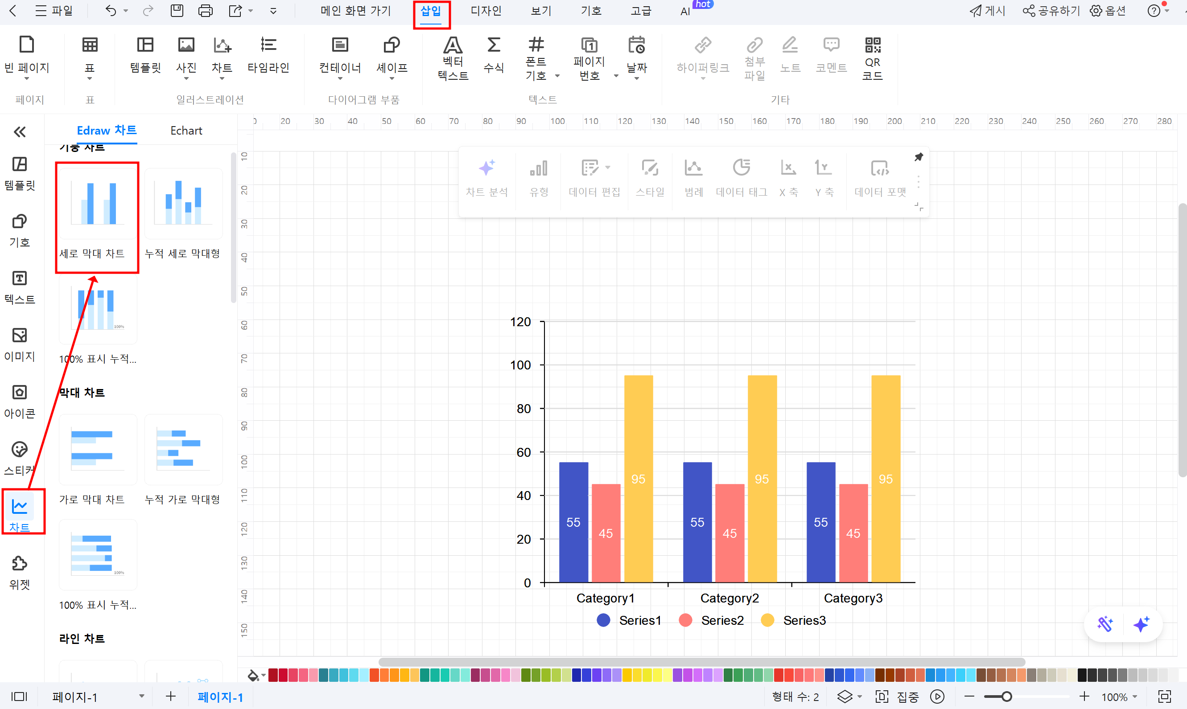Image resolution: width=1187 pixels, height=709 pixels.
Task: Toggle the page list panel icon
Action: pyautogui.click(x=19, y=697)
